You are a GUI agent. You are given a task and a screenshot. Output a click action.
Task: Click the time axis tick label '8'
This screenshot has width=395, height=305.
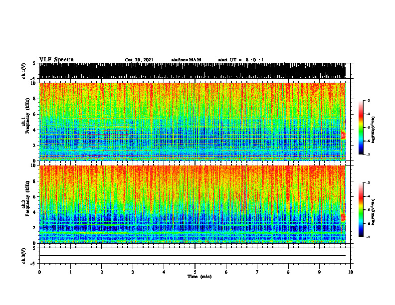pos(288,272)
